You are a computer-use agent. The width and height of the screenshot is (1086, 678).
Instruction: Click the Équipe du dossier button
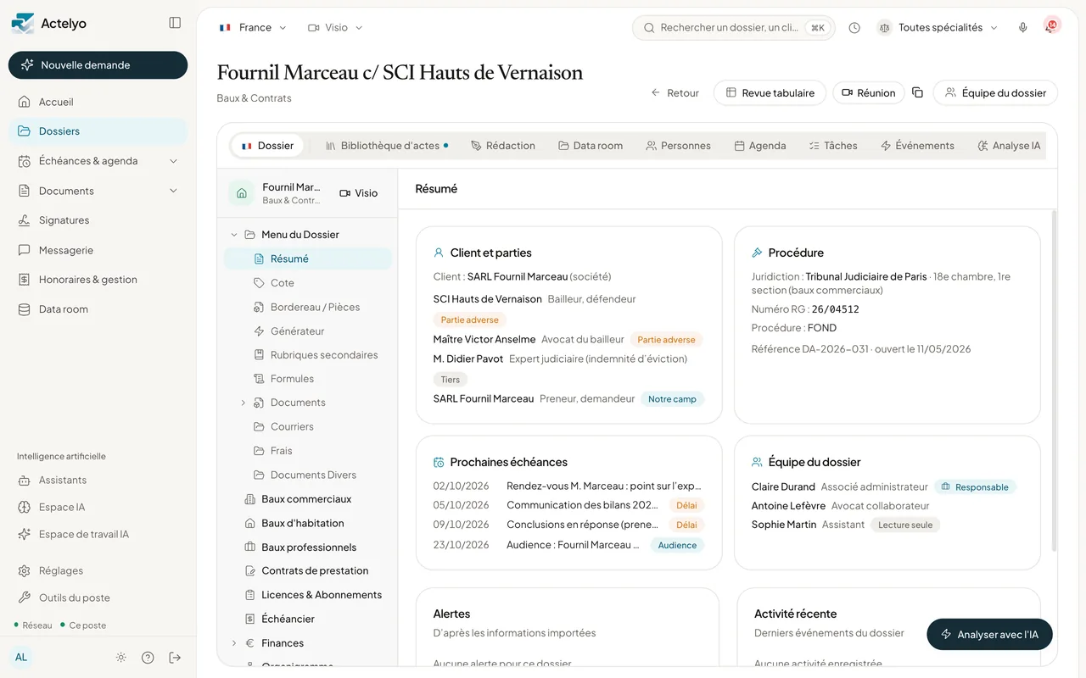[x=995, y=93]
